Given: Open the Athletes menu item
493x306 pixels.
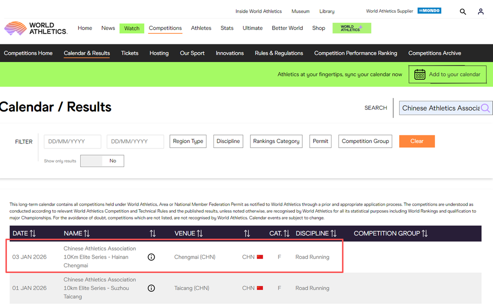Looking at the screenshot, I should pyautogui.click(x=201, y=28).
